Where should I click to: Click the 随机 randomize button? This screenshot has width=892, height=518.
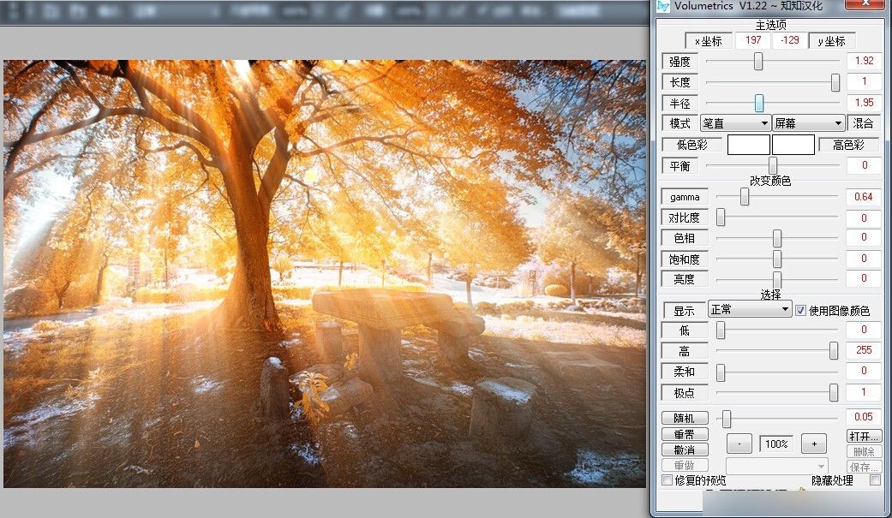[x=685, y=418]
